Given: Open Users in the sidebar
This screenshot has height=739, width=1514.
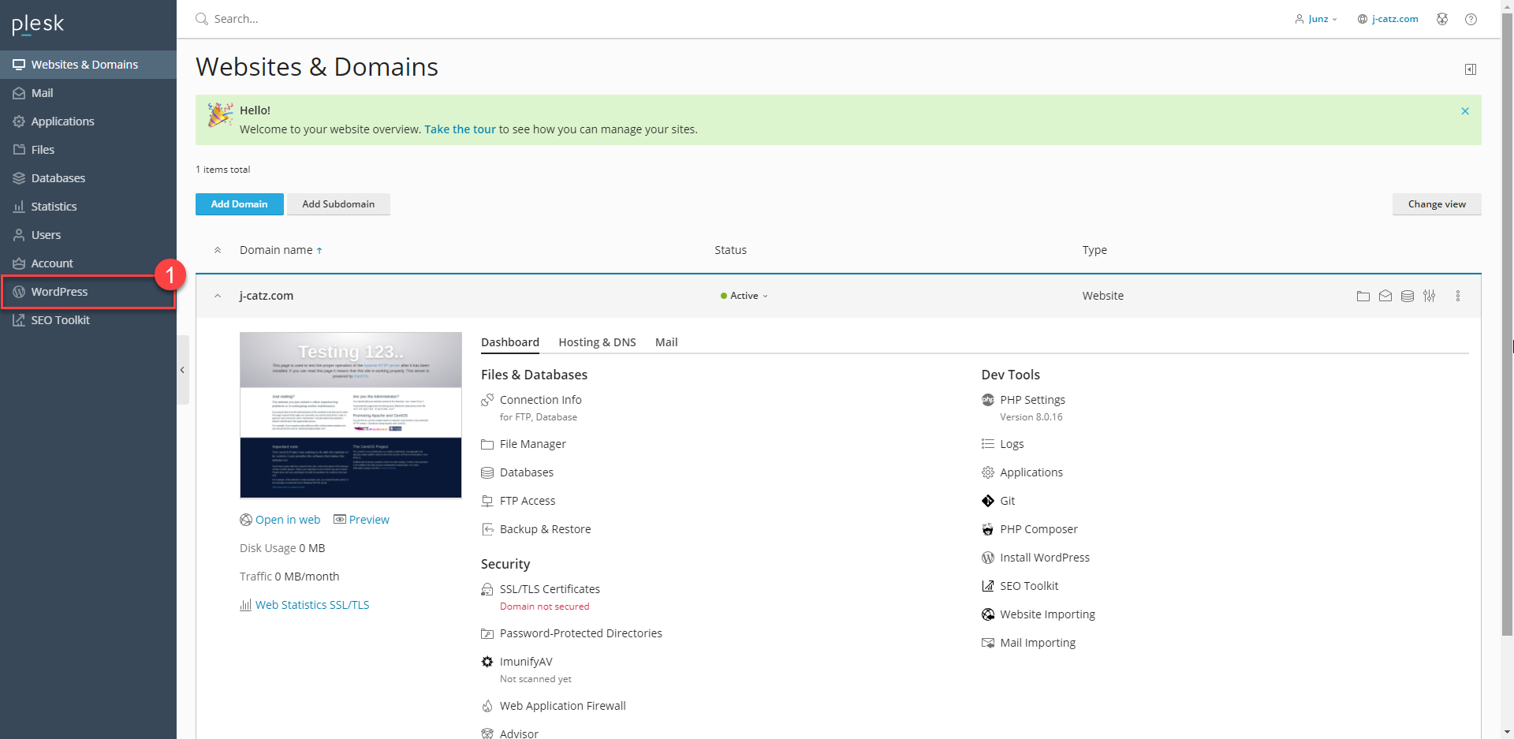Looking at the screenshot, I should (88, 235).
